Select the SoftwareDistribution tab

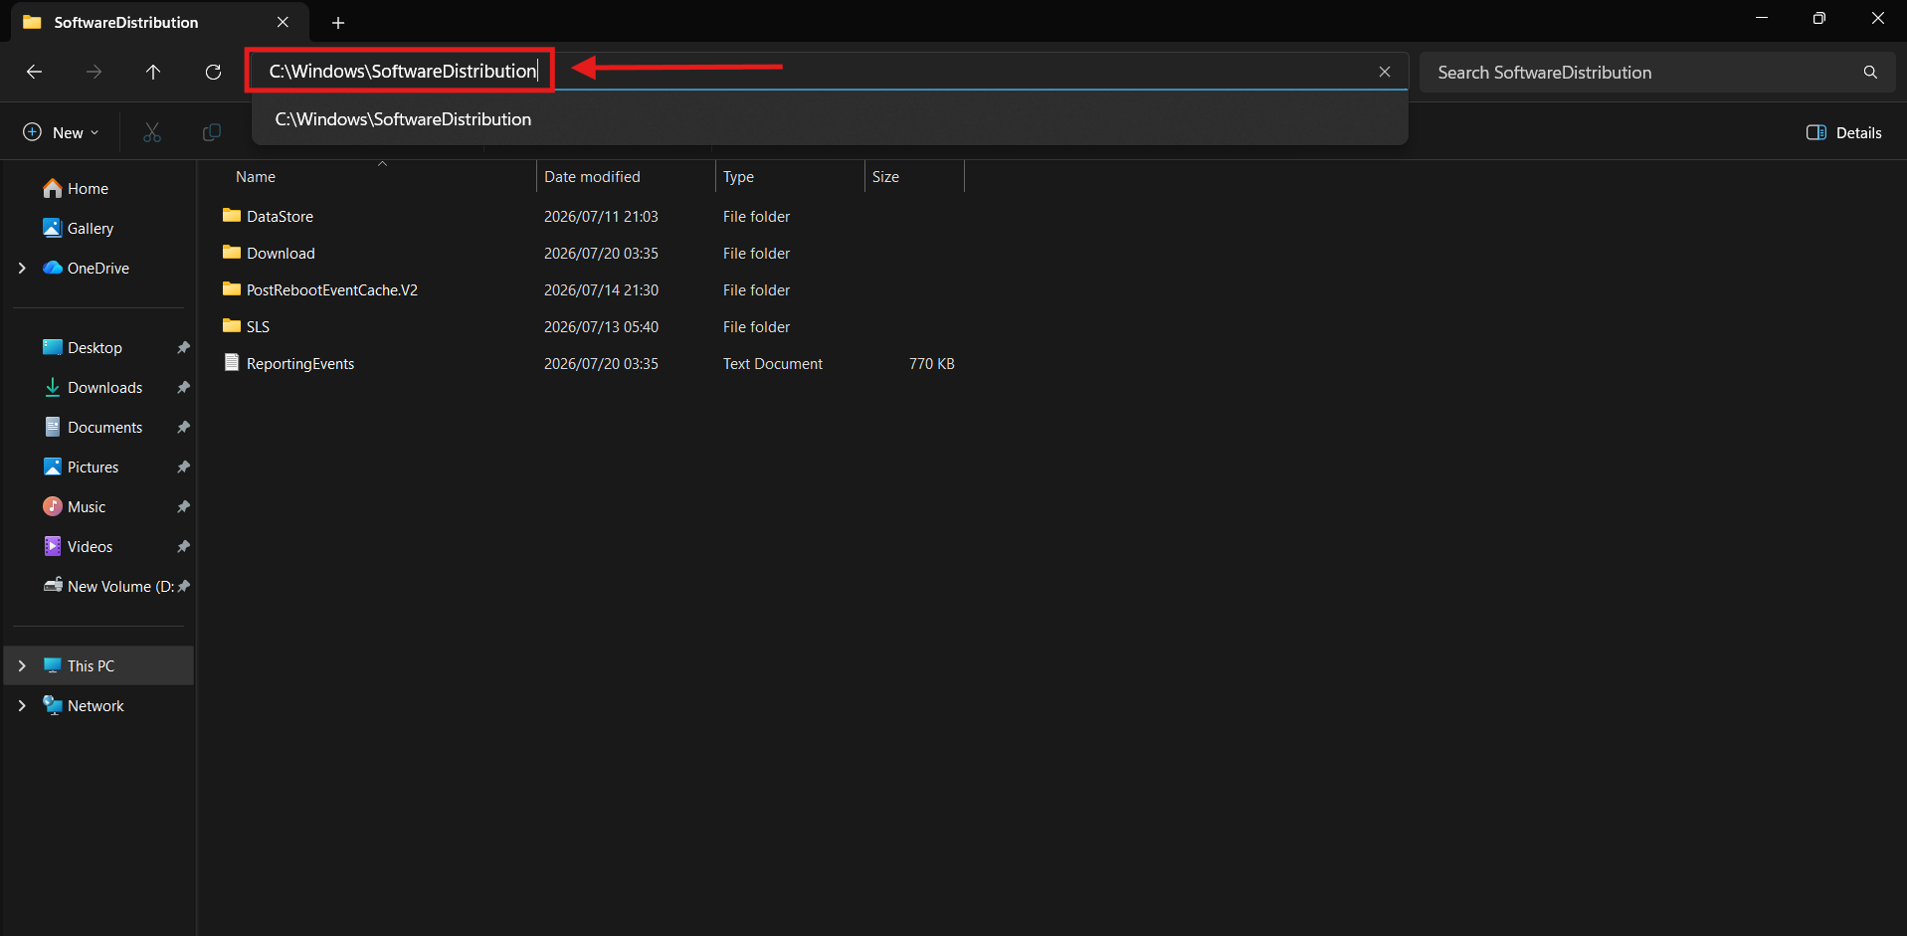click(x=159, y=22)
